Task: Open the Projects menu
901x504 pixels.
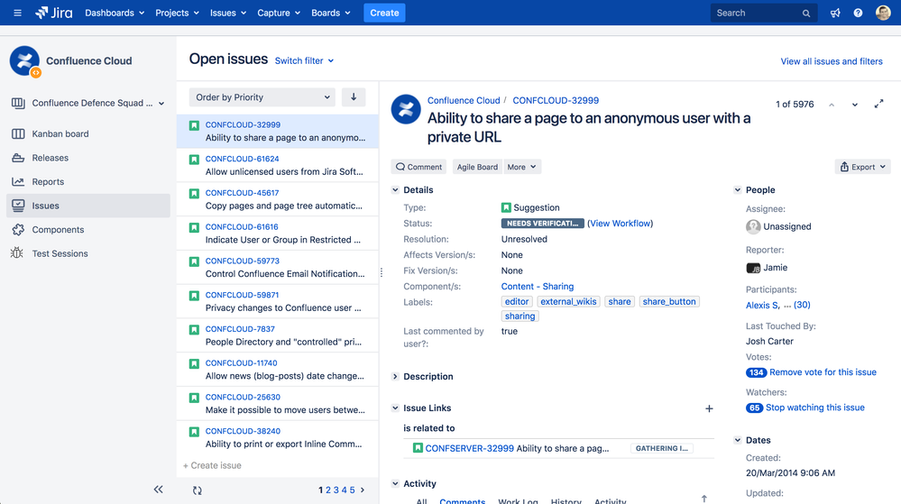Action: pyautogui.click(x=177, y=13)
